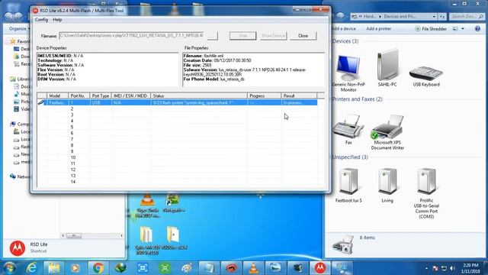Image resolution: width=488 pixels, height=275 pixels.
Task: Click the 'In process' result cell
Action: tap(299, 102)
